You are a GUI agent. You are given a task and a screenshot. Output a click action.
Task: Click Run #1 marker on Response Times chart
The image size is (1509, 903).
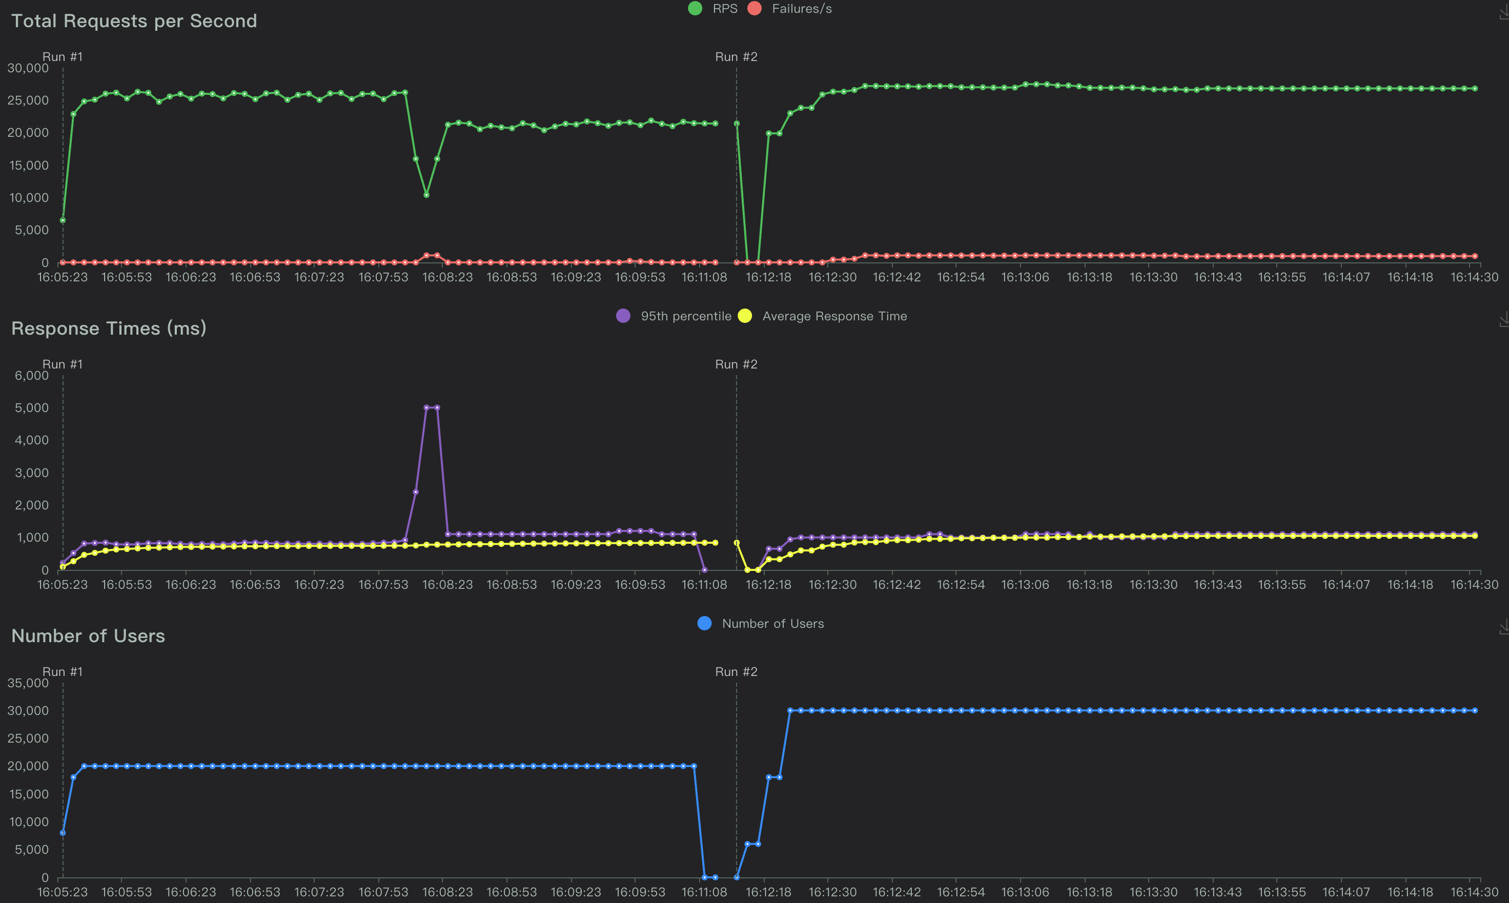point(63,364)
